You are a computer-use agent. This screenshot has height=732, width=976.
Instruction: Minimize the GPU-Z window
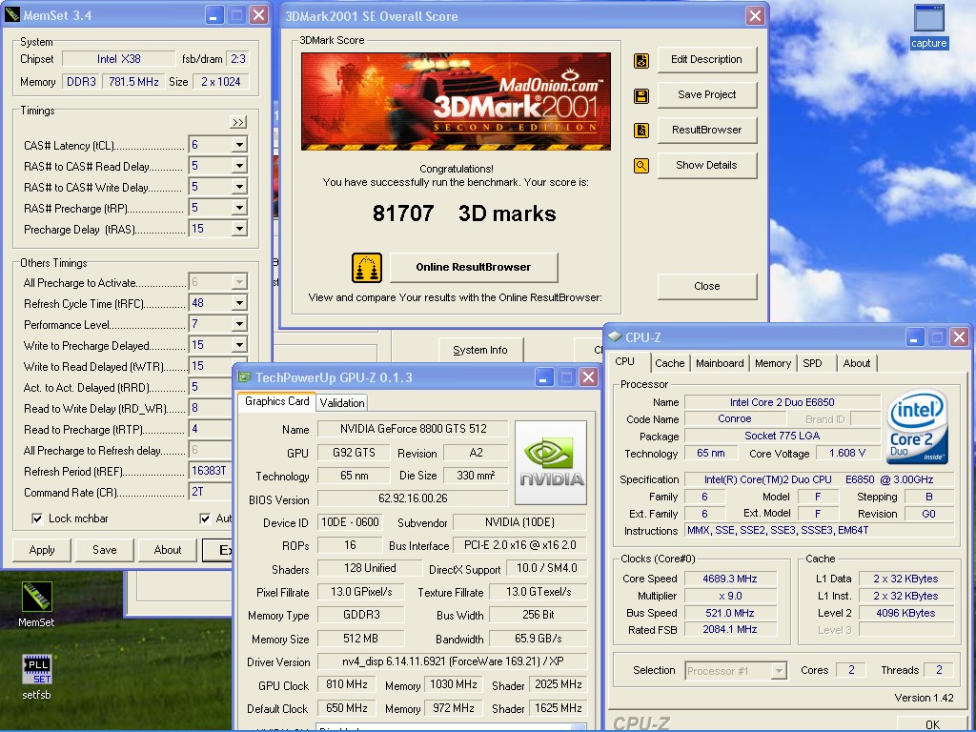click(x=543, y=377)
